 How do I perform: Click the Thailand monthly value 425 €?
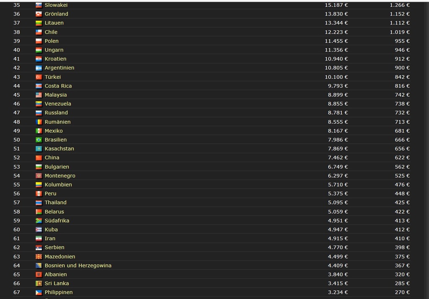(x=402, y=202)
